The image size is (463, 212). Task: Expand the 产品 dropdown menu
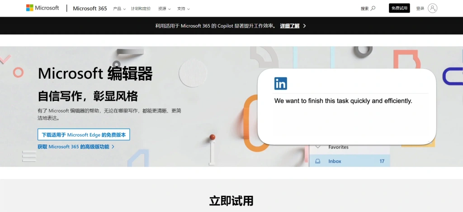[x=119, y=9]
